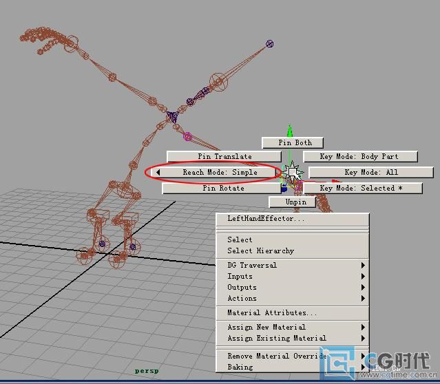The height and width of the screenshot is (384, 440).
Task: Expand Outputs submenu
Action: click(x=292, y=287)
